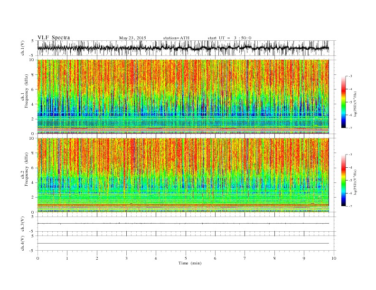Click the "ch.1(V)" axis label
This screenshot has height=290, width=376.
[x=23, y=48]
